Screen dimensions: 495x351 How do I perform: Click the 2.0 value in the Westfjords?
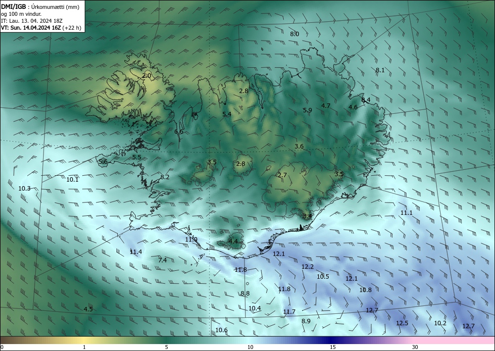(147, 75)
